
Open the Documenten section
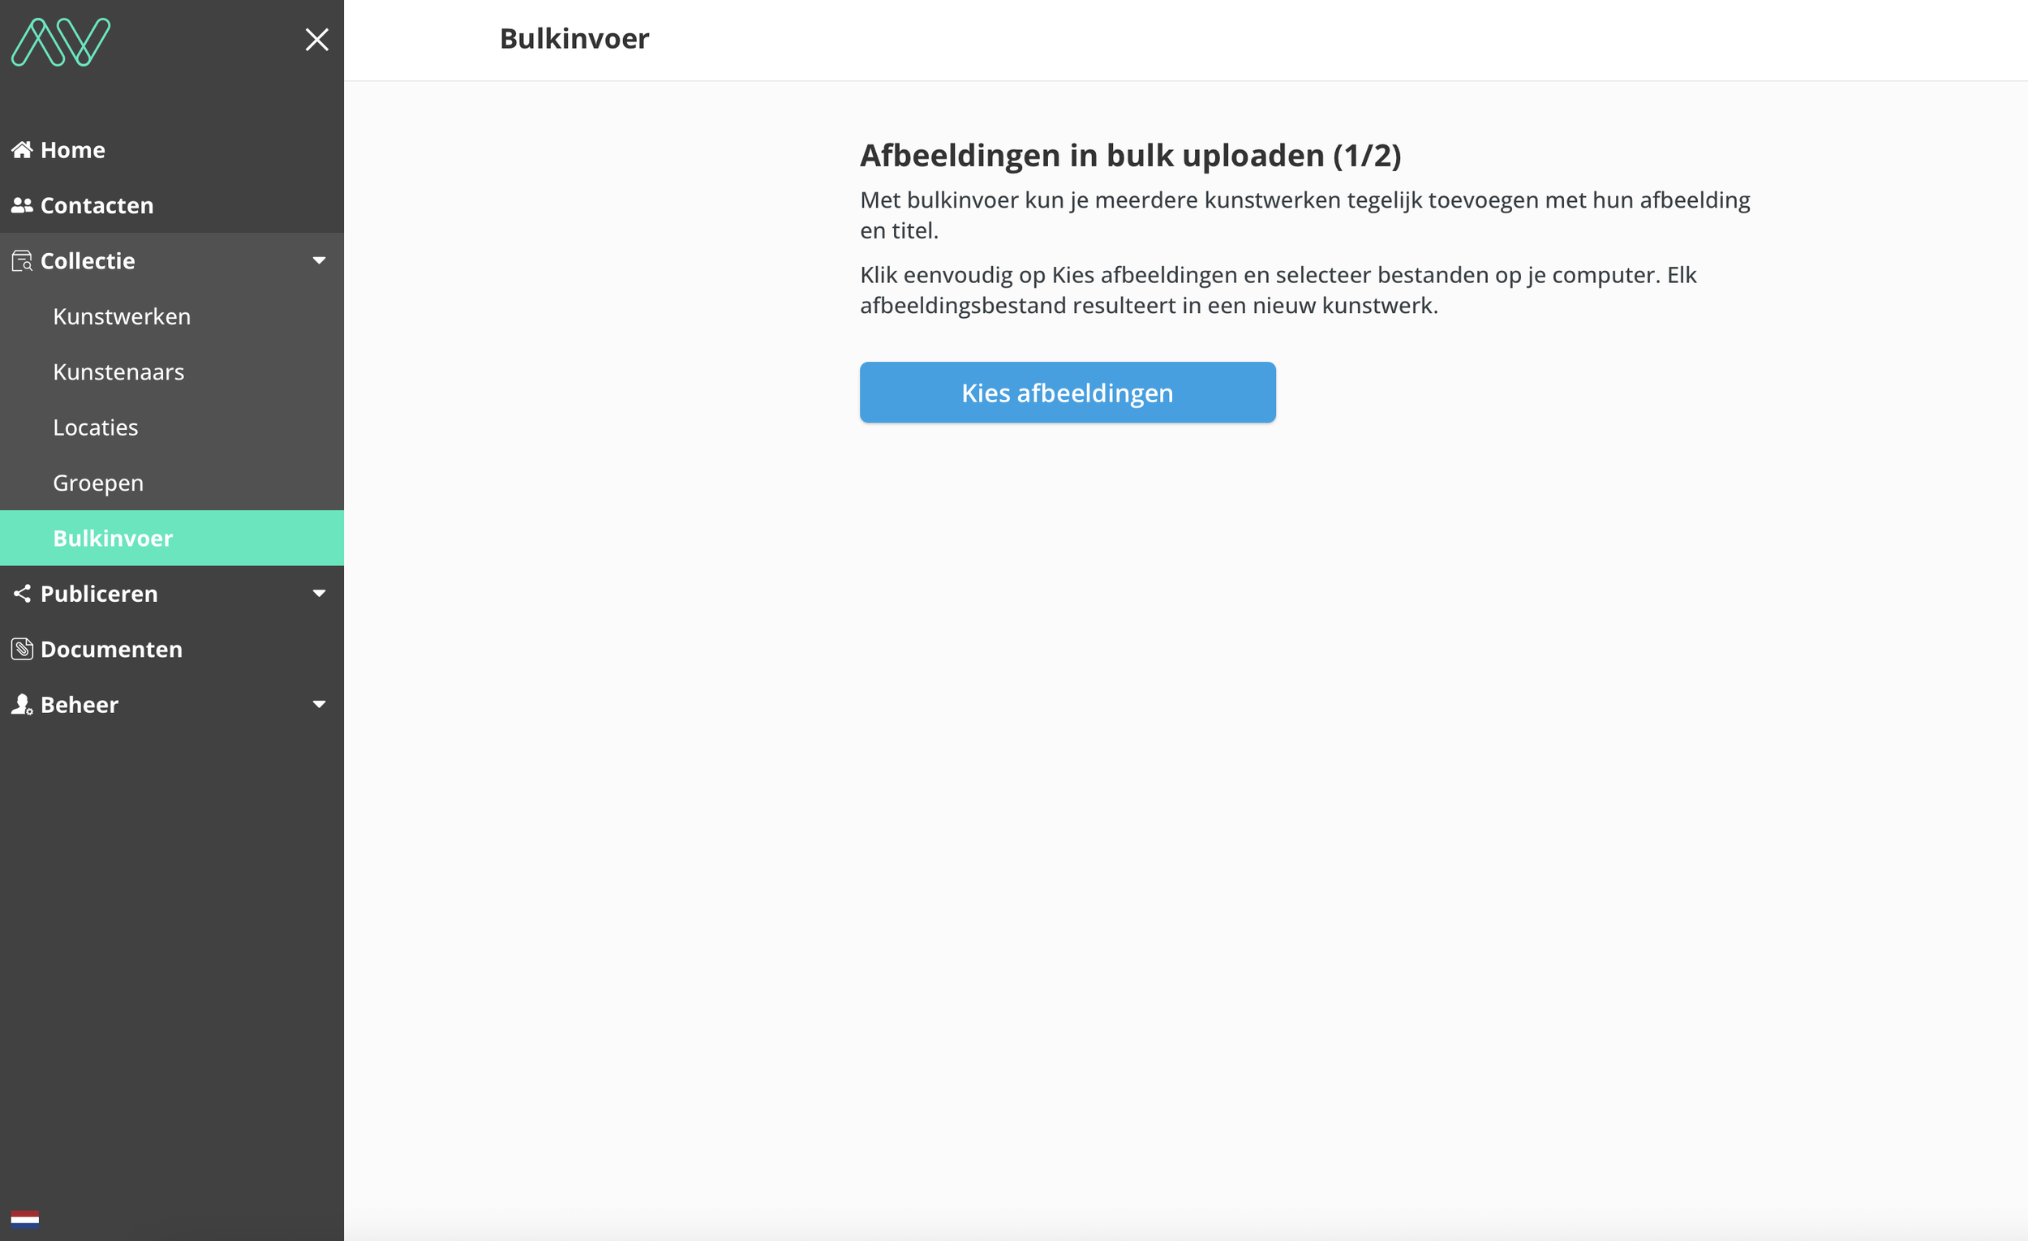111,650
